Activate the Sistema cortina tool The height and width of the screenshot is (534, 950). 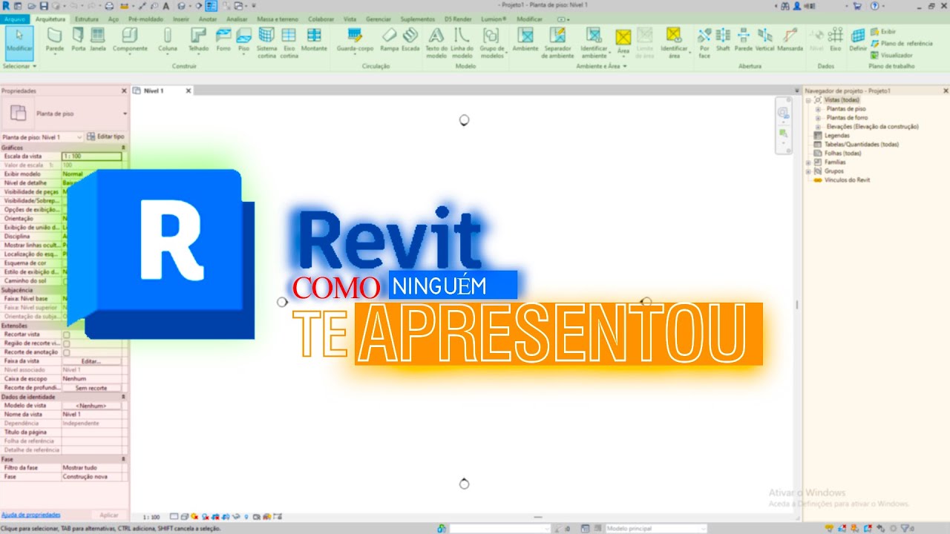click(x=266, y=42)
